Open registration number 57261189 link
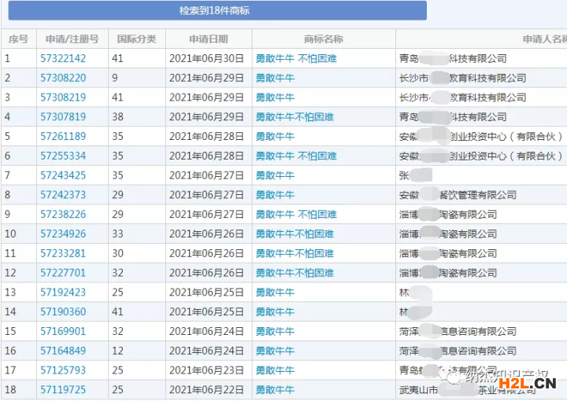The width and height of the screenshot is (567, 401). pyautogui.click(x=63, y=137)
